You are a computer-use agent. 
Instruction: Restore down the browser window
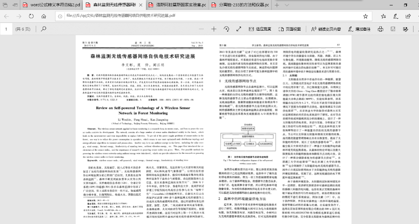tap(406, 5)
